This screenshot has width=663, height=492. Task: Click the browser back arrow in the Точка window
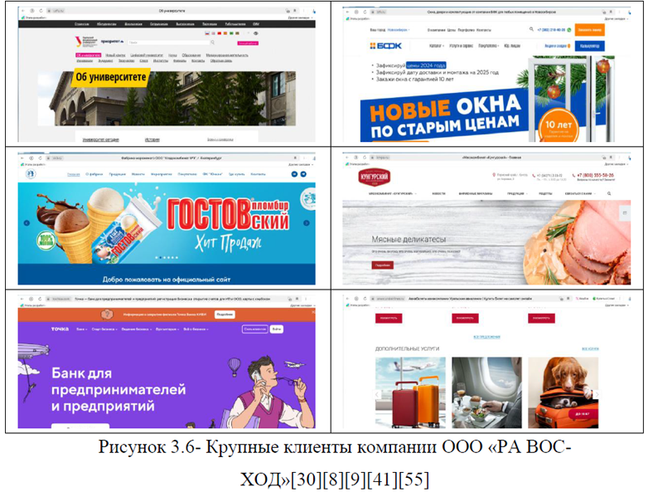click(x=23, y=299)
